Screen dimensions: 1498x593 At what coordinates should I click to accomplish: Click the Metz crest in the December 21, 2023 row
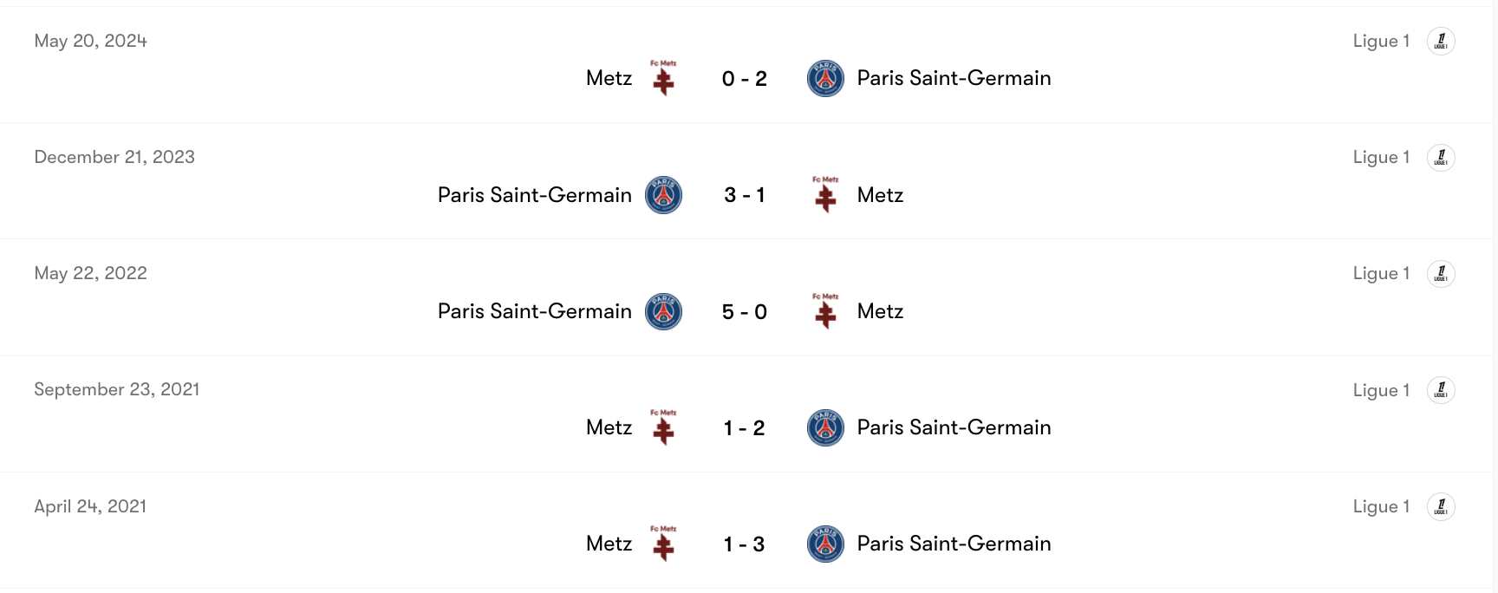[824, 195]
